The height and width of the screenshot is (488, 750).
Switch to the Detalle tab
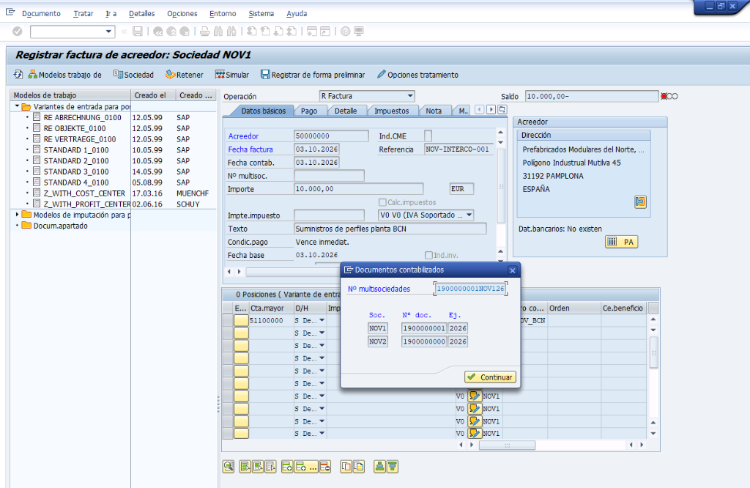tap(346, 111)
